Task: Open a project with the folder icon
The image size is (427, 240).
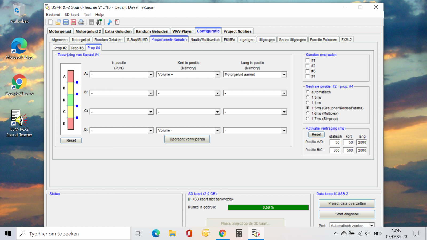Action: tap(58, 22)
